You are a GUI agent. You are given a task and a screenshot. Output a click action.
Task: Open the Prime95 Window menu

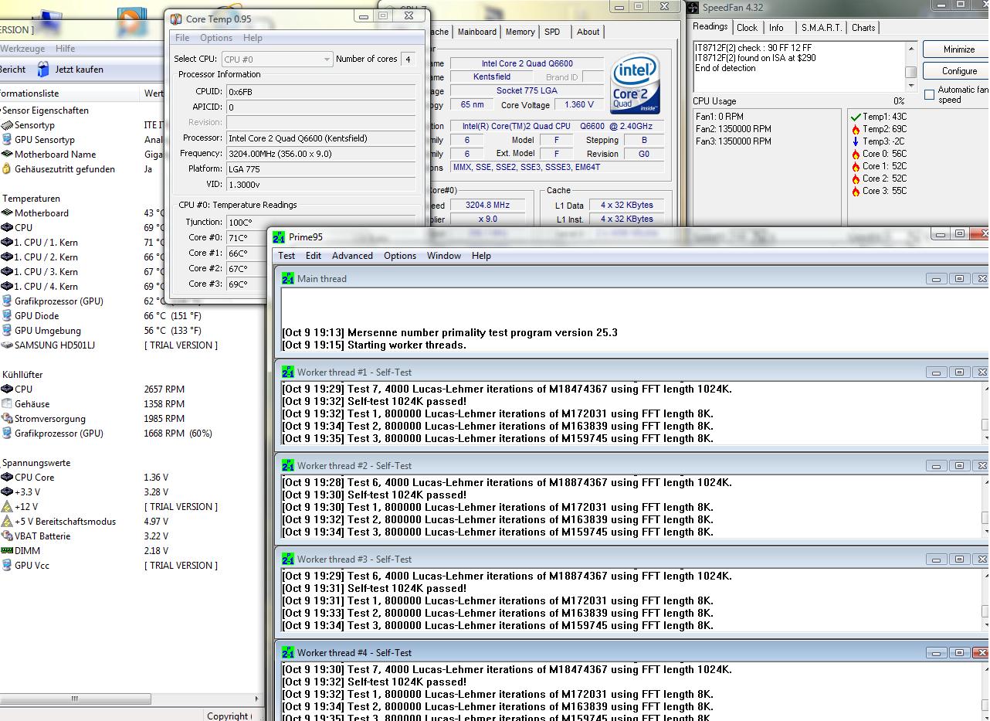[x=444, y=256]
